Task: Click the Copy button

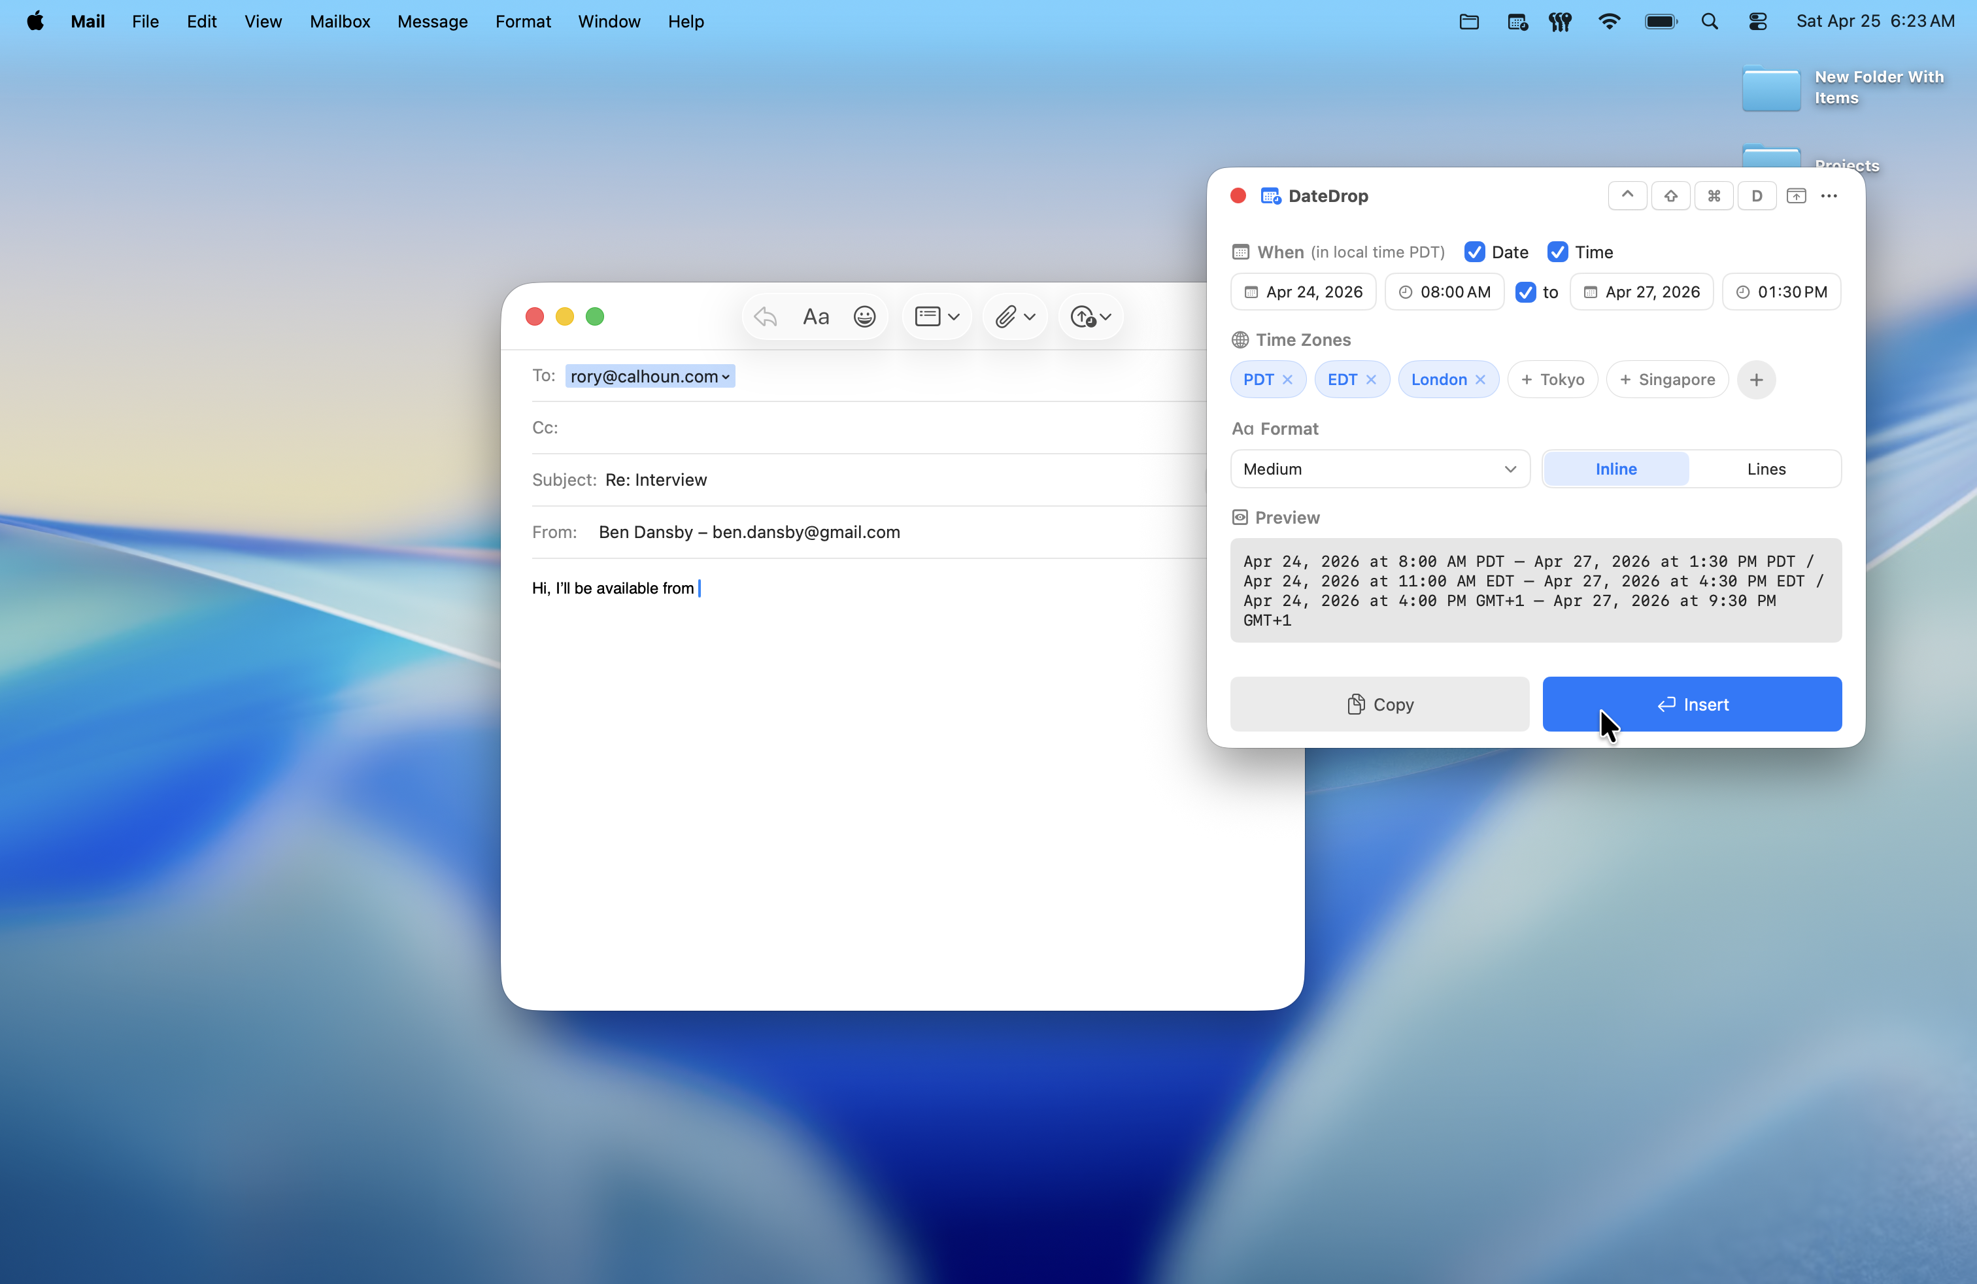Action: pos(1379,703)
